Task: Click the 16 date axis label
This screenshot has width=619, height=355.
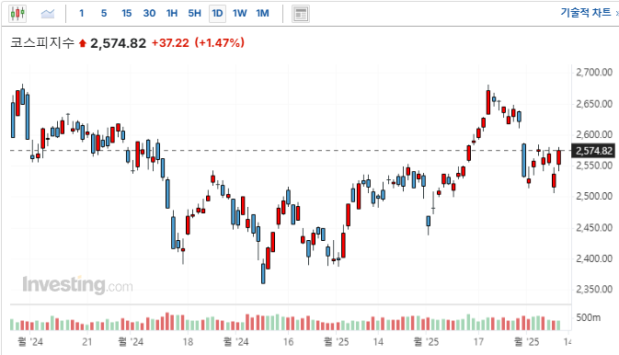Action: click(288, 342)
